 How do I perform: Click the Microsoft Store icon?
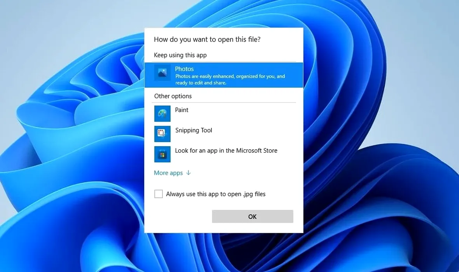coord(162,154)
